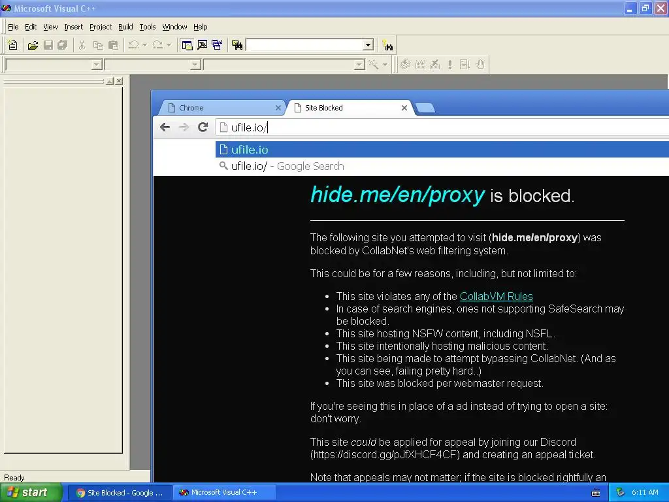
Task: Click the Cut scissors icon
Action: pos(82,45)
